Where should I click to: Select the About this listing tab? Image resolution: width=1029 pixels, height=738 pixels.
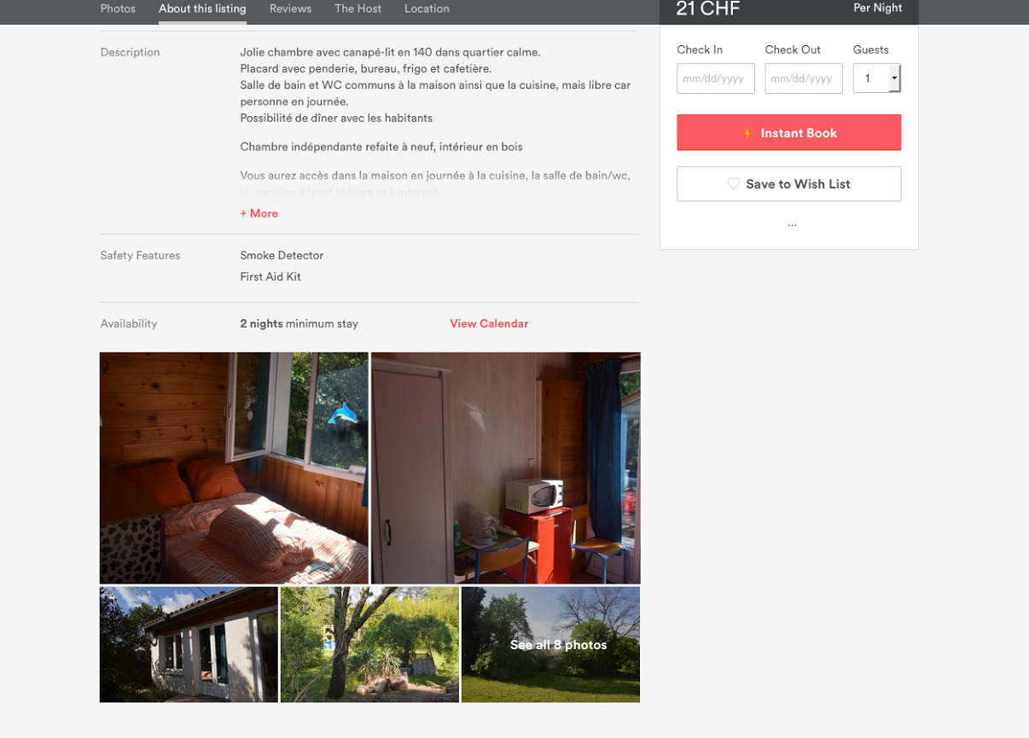point(202,9)
